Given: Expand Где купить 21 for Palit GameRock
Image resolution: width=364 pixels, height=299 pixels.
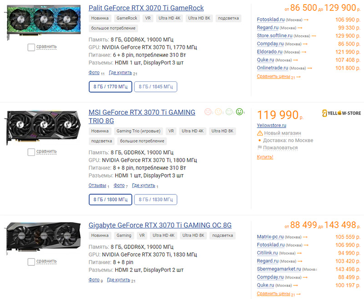Looking at the screenshot, I should point(120,73).
